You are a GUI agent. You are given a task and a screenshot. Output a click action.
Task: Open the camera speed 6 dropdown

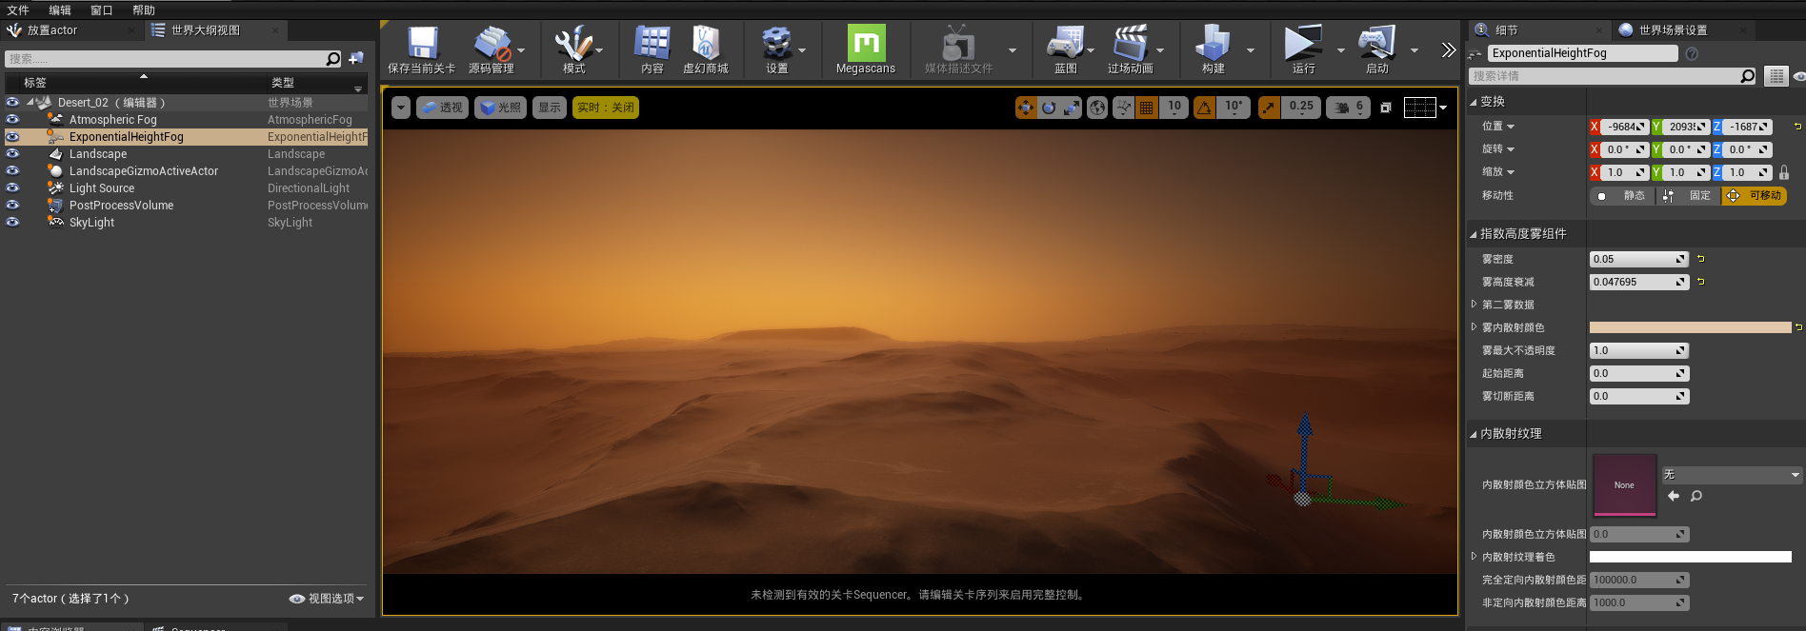[x=1349, y=108]
